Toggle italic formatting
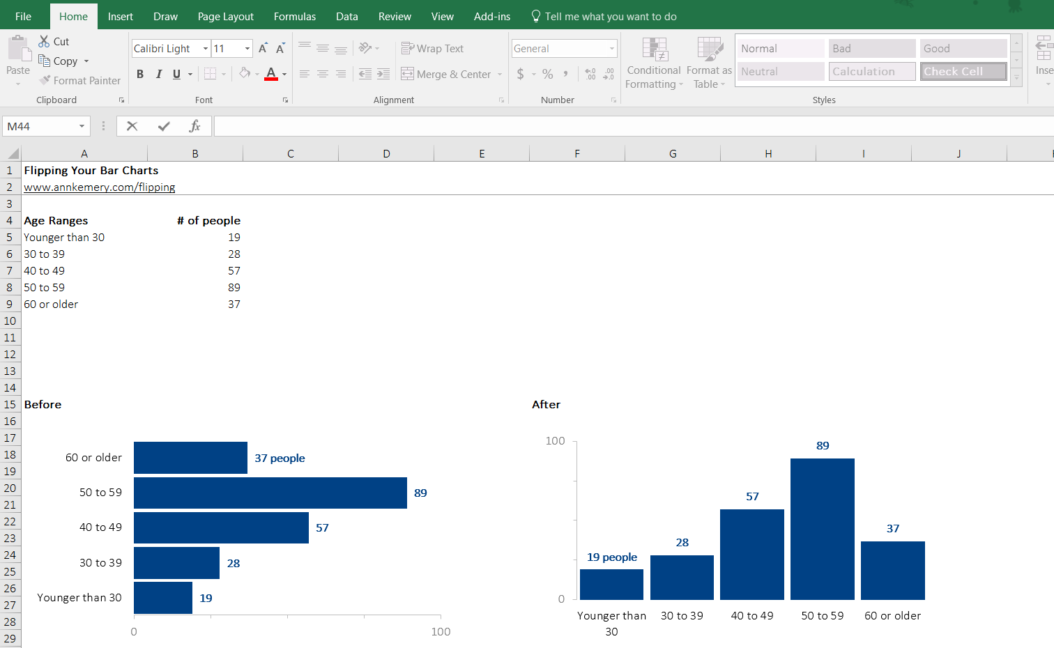Image resolution: width=1054 pixels, height=648 pixels. pos(158,74)
